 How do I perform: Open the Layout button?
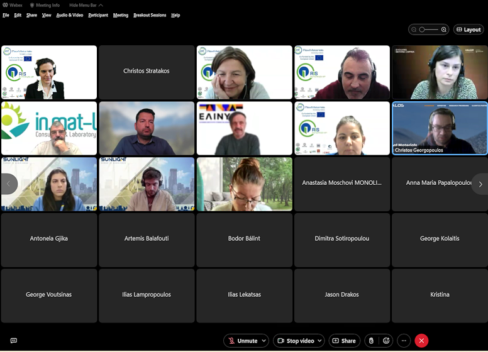point(469,30)
